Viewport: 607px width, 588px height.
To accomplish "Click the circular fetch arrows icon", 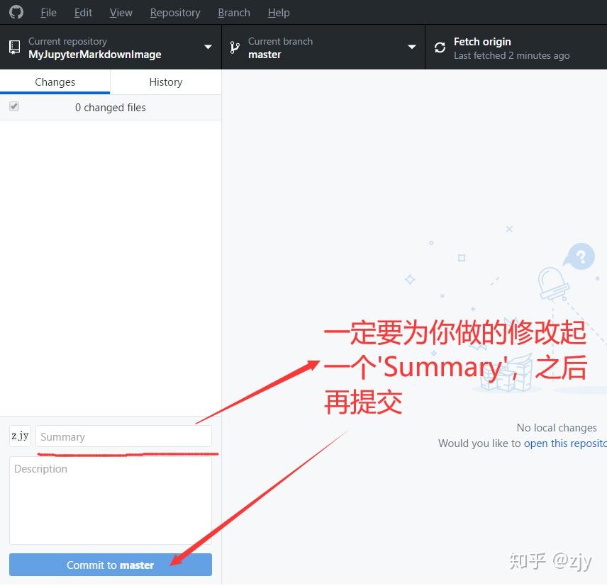I will click(x=440, y=47).
